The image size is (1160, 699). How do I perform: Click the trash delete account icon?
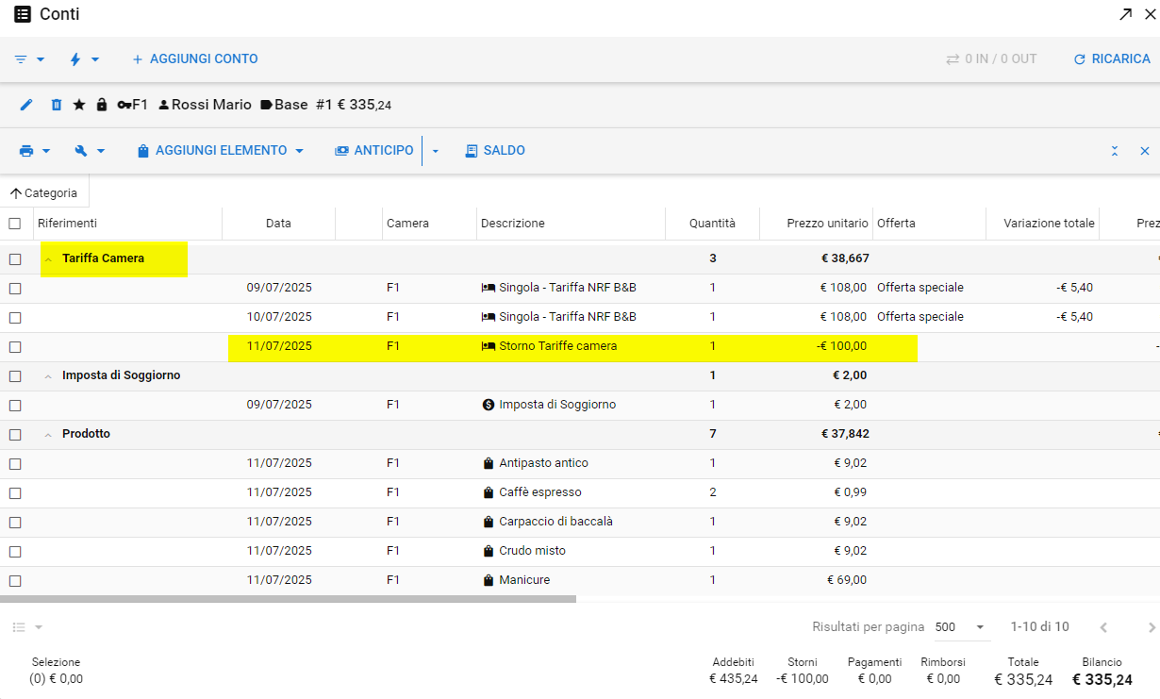[56, 105]
